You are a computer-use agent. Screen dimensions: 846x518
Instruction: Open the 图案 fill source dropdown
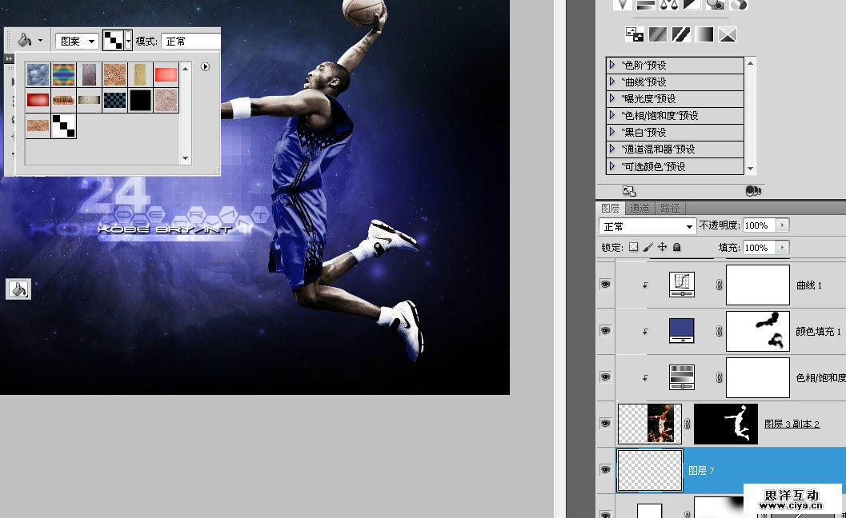(78, 41)
